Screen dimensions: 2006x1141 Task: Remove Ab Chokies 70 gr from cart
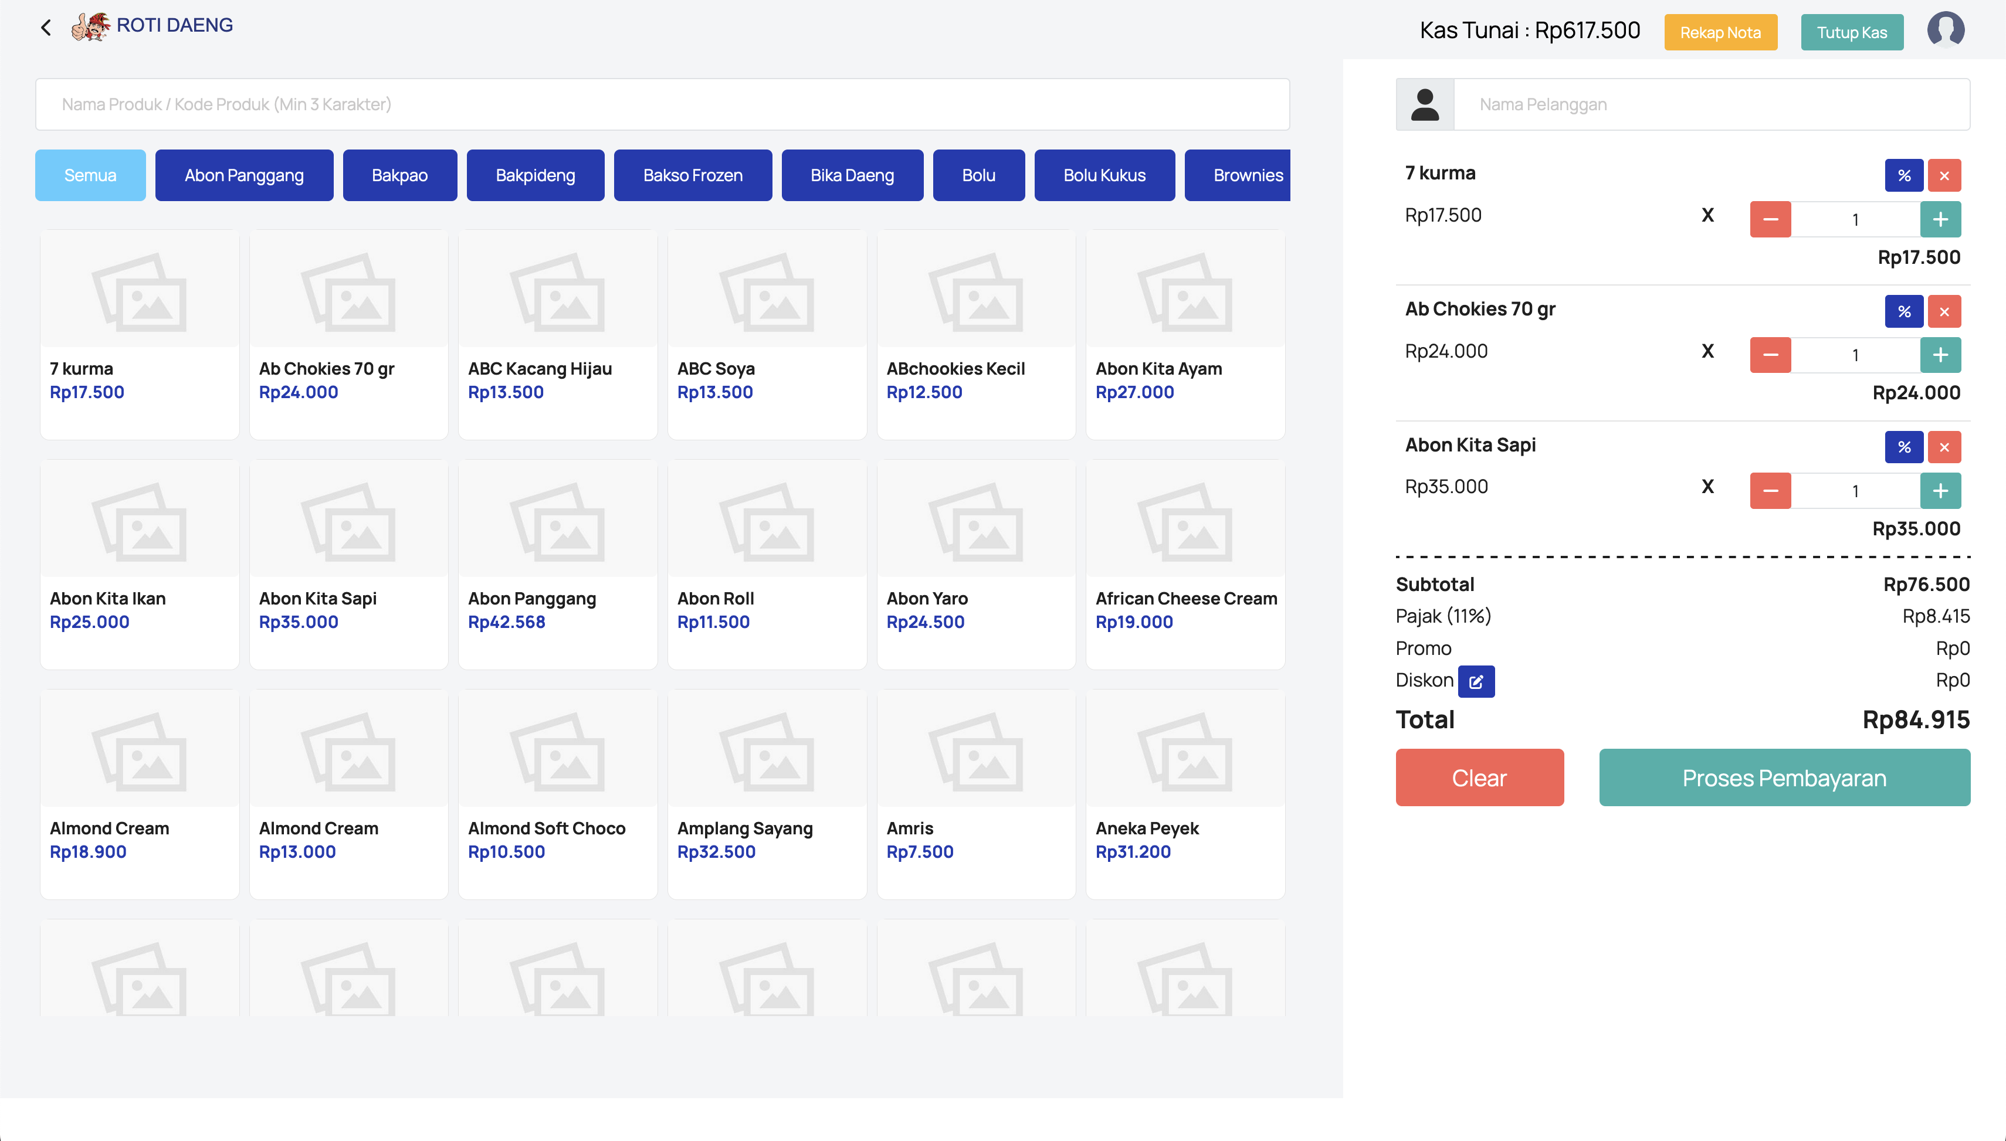(1943, 312)
